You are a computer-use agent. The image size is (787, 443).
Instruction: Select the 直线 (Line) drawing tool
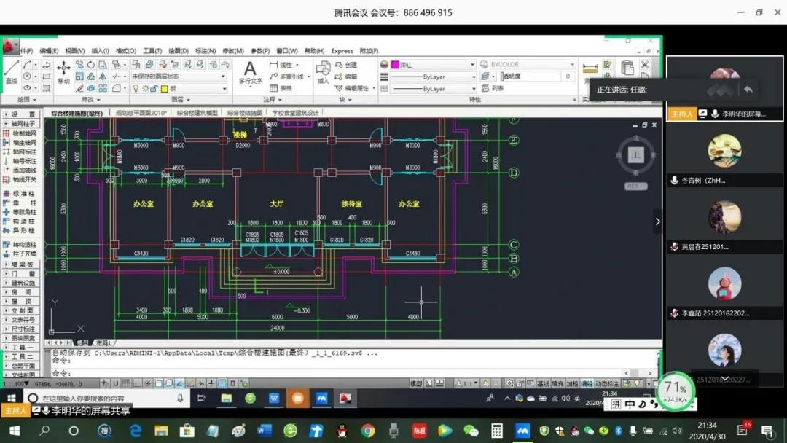(x=12, y=71)
